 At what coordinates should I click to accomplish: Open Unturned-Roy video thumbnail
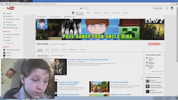(x=100, y=87)
